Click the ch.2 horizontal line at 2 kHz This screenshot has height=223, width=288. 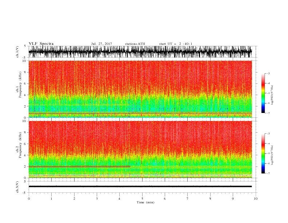[x=79, y=167]
